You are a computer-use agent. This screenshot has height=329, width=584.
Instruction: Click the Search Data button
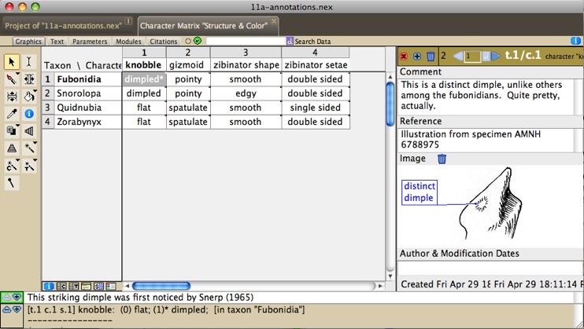309,42
